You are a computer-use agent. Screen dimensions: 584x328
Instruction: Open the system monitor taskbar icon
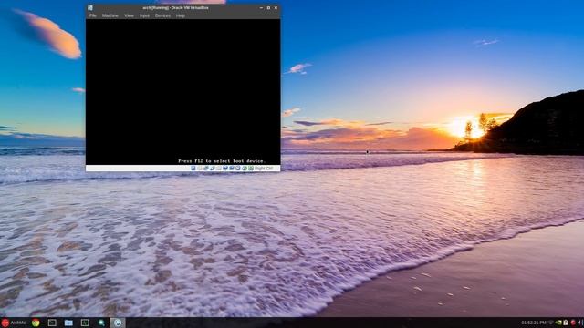[85, 323]
